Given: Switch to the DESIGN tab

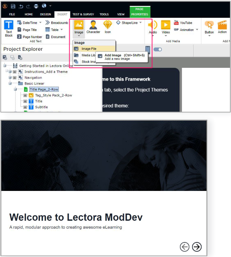Looking at the screenshot, I should coord(46,15).
